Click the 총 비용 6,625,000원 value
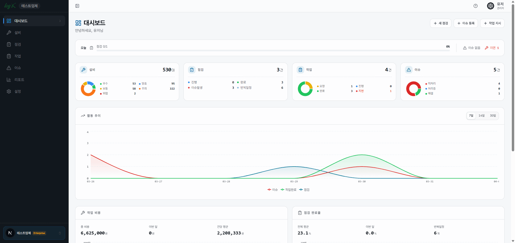This screenshot has height=243, width=515. tap(94, 233)
